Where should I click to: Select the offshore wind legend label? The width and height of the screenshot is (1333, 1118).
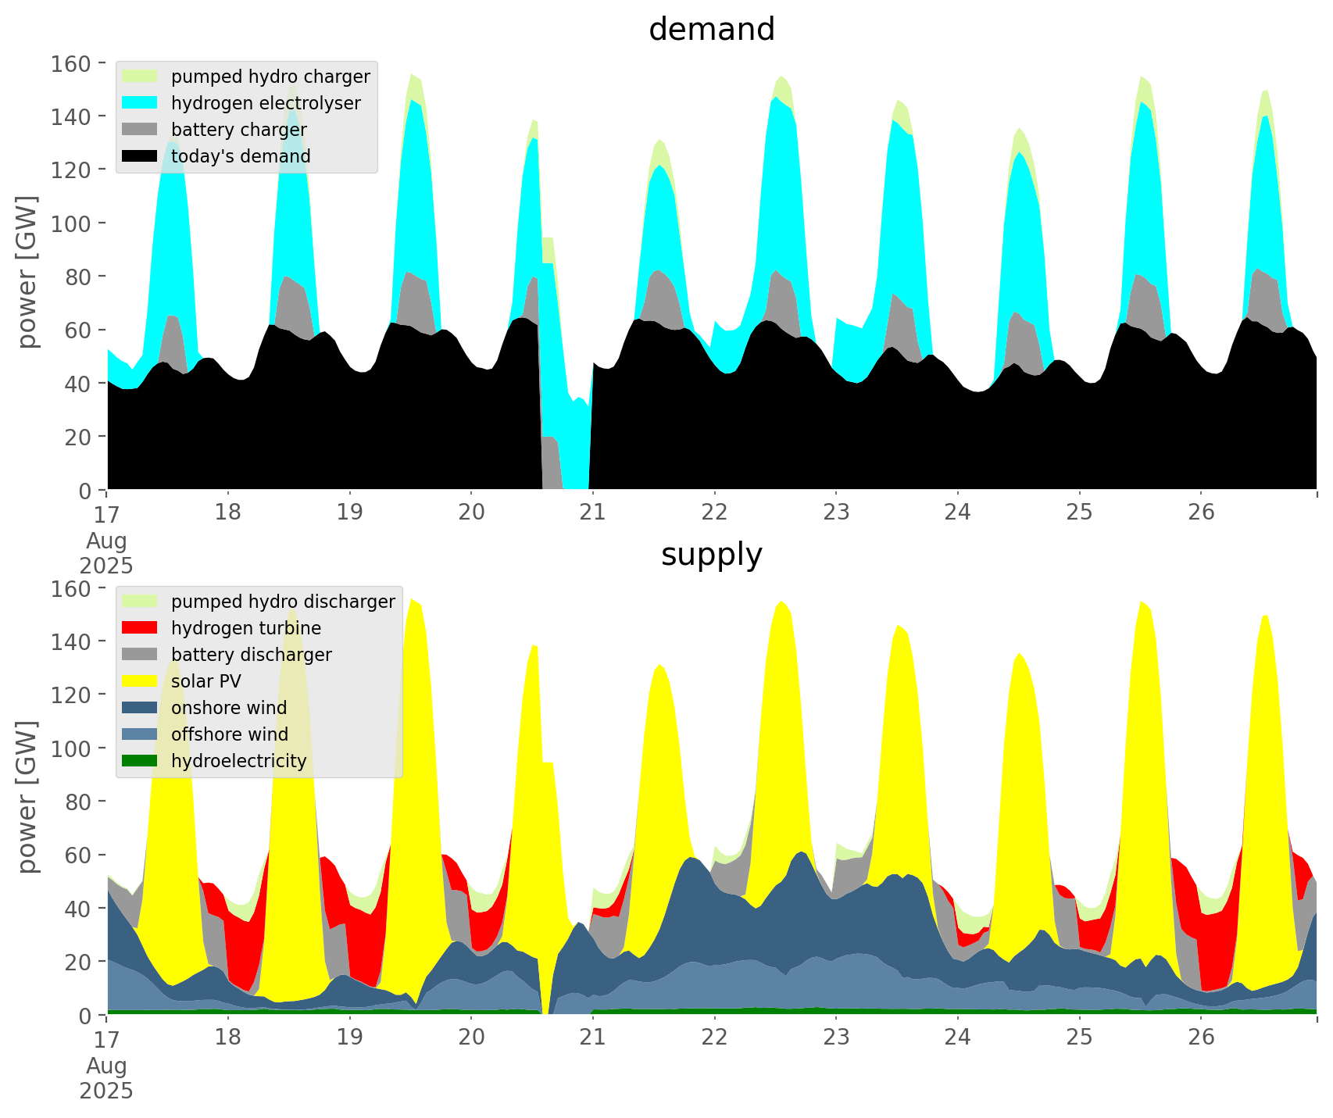tap(230, 734)
